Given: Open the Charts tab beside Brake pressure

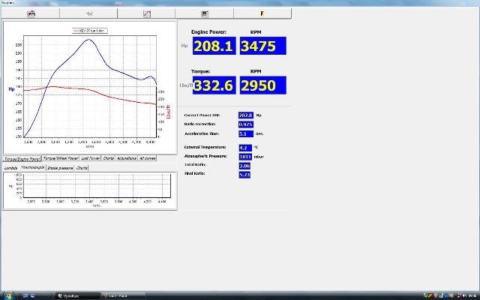Looking at the screenshot, I should [x=82, y=168].
